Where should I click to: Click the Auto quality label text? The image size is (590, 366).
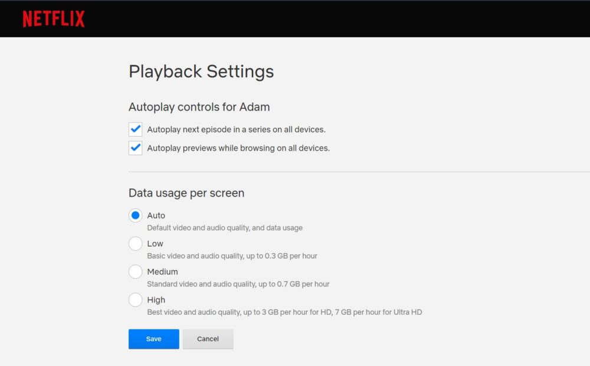point(156,215)
